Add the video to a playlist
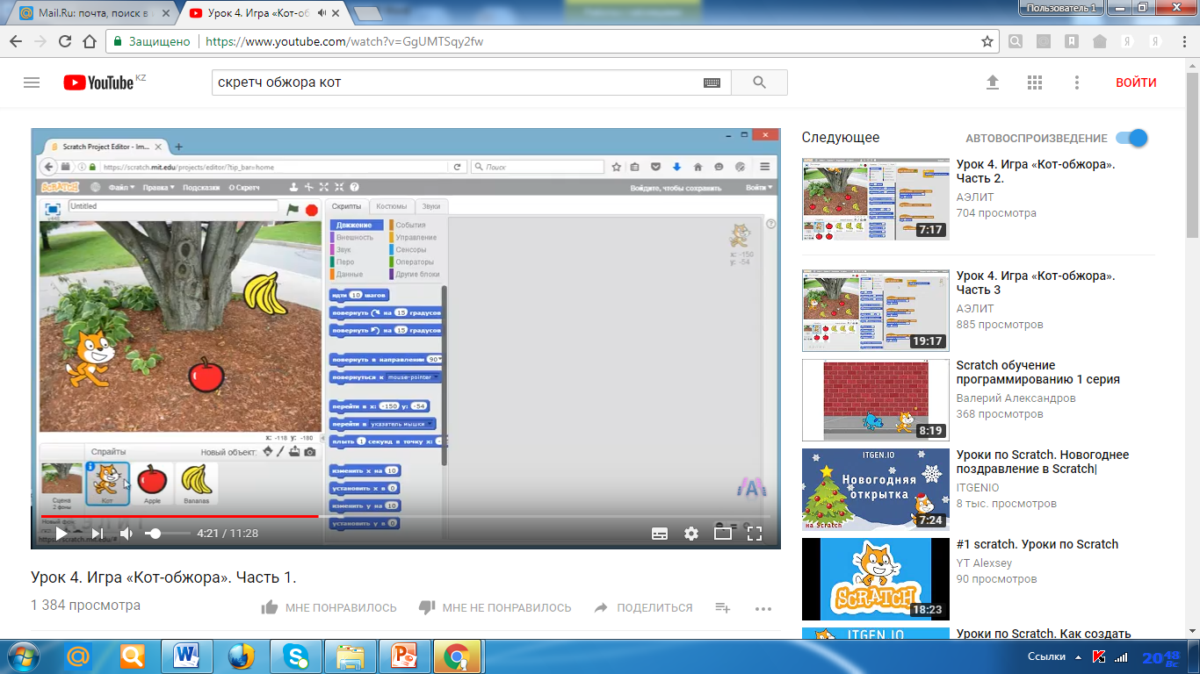Screen dimensions: 1200x674 (723, 607)
